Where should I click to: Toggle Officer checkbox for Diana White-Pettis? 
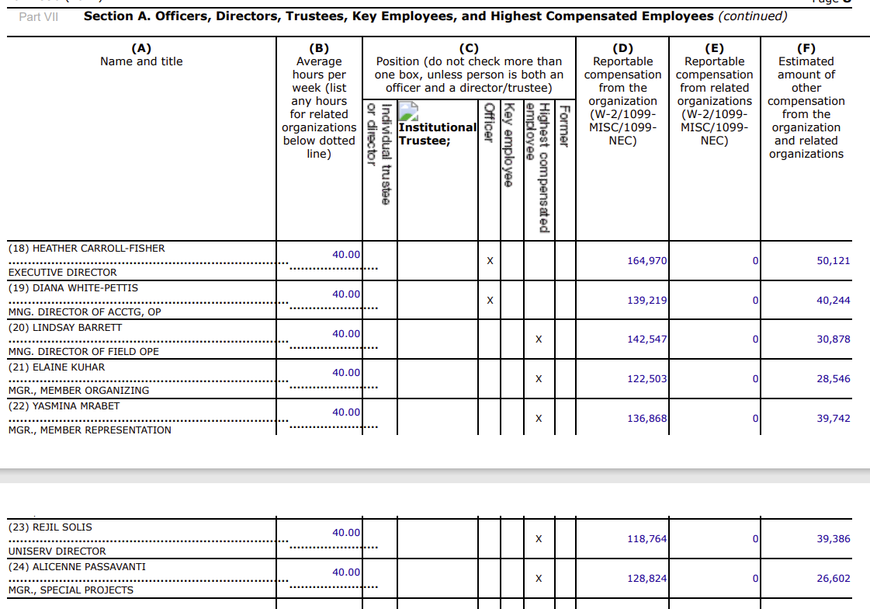[489, 301]
